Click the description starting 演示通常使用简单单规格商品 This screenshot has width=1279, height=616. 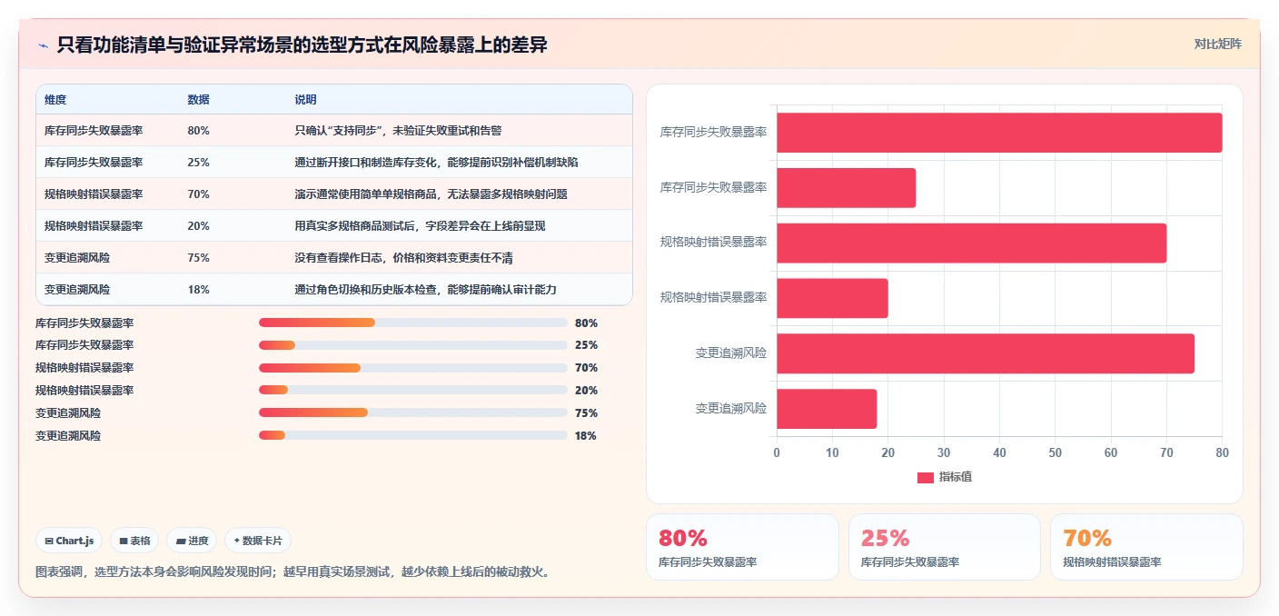click(x=431, y=194)
